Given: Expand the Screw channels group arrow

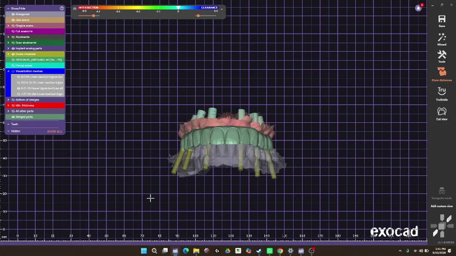Looking at the screenshot, I should 8,54.
